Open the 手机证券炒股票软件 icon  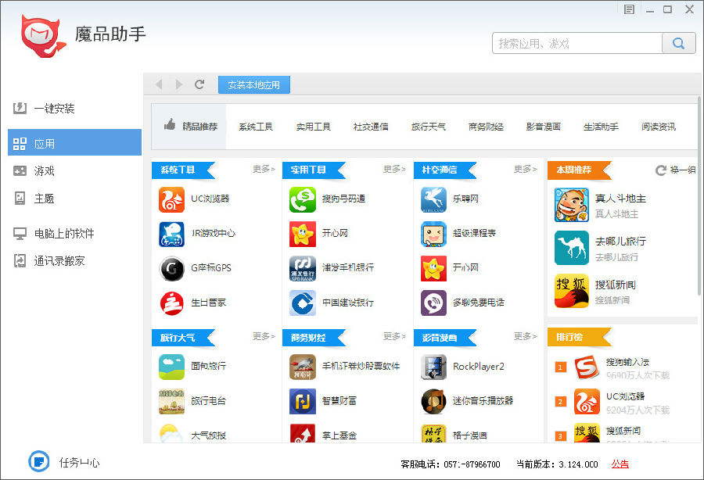[x=303, y=367]
